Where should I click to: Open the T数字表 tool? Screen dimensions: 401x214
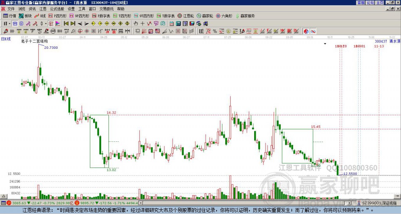[166, 16]
